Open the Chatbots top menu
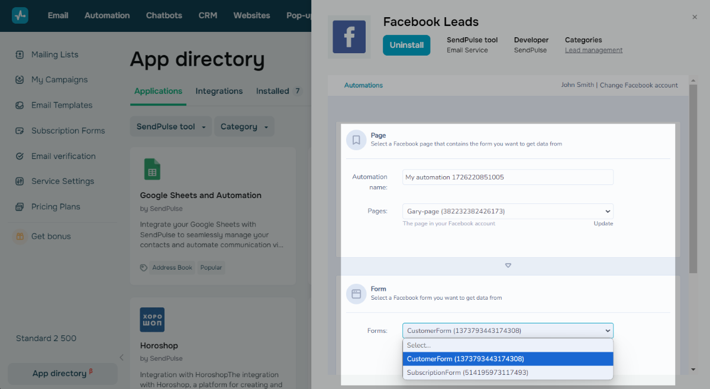The width and height of the screenshot is (710, 389). [x=164, y=15]
